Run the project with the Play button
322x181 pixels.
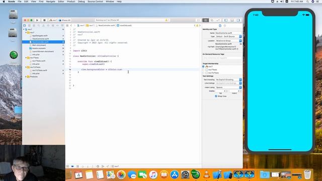(37, 20)
